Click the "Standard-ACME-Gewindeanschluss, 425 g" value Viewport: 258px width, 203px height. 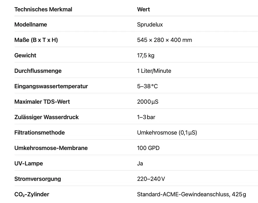(x=191, y=194)
